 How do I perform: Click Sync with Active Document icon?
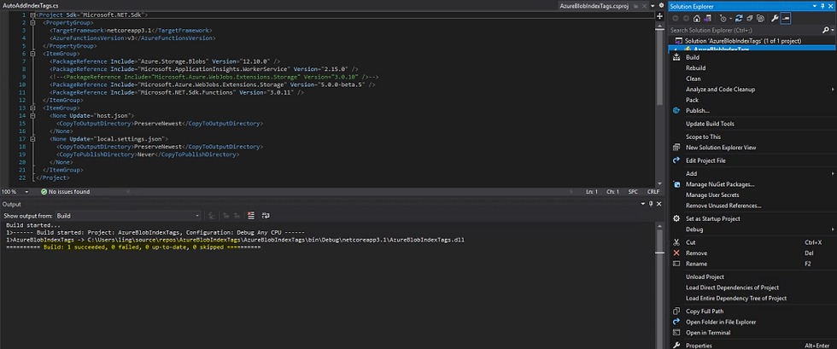point(739,19)
